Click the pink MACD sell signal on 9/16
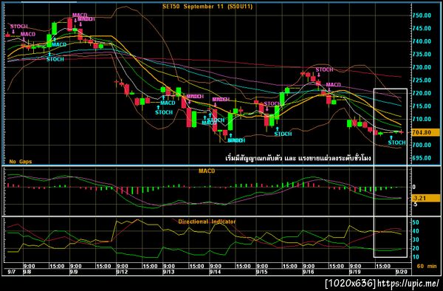 pyautogui.click(x=334, y=85)
